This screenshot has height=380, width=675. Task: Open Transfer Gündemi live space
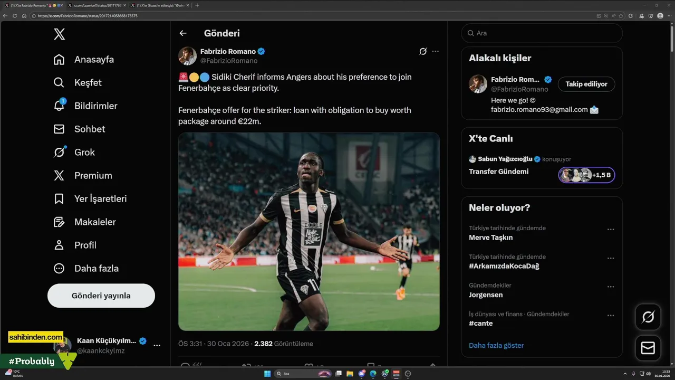tap(498, 172)
